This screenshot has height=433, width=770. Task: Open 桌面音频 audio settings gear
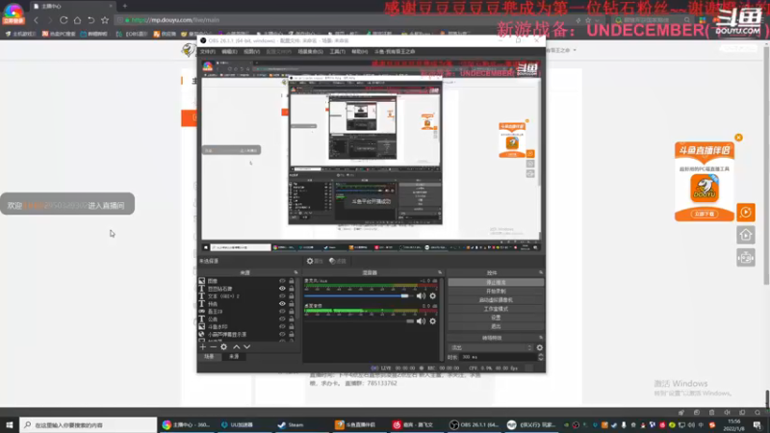[432, 321]
